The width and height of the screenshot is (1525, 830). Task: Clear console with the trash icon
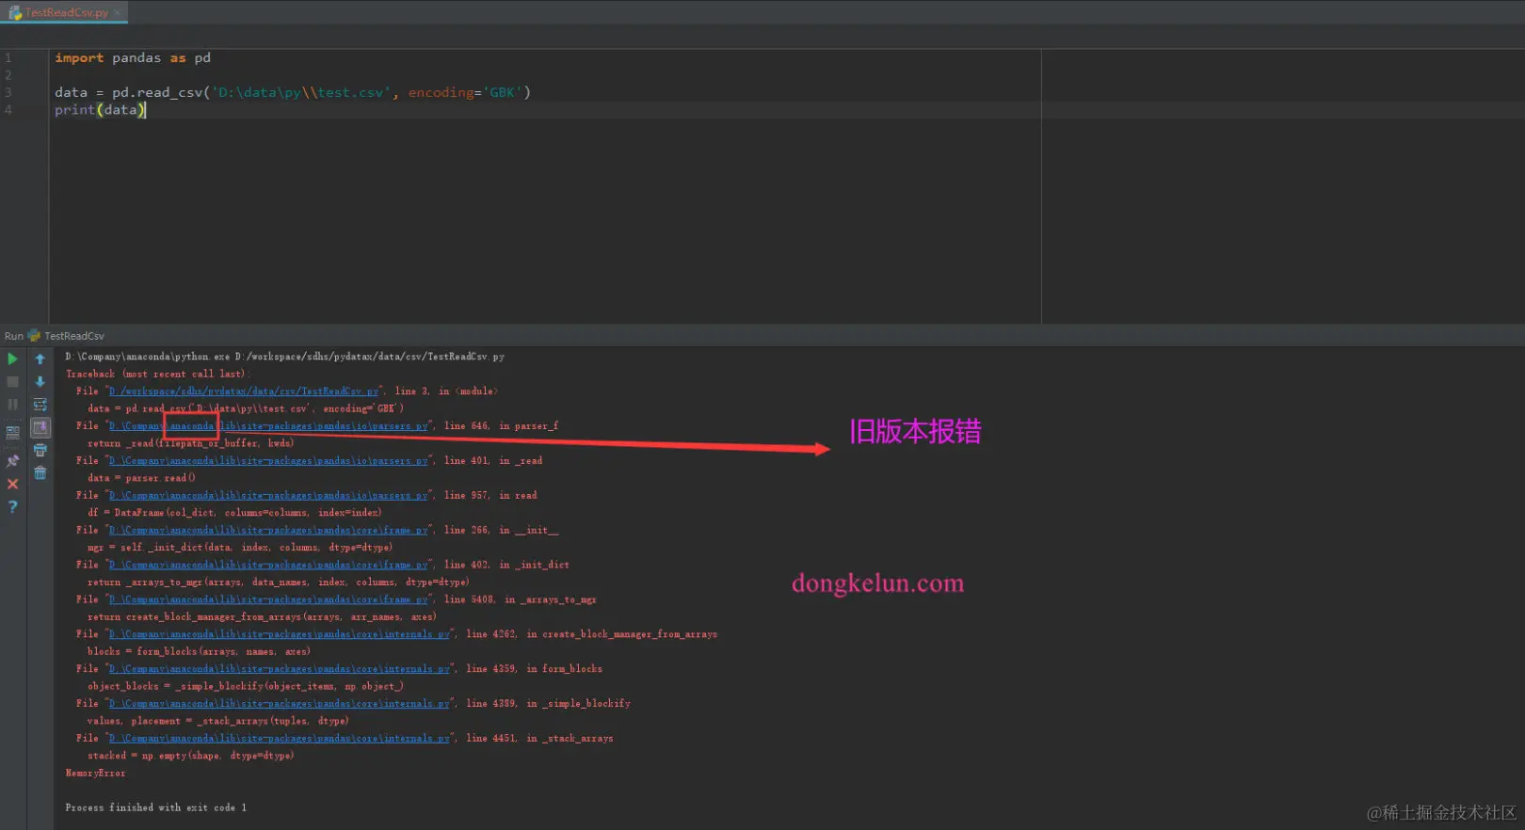click(x=40, y=473)
